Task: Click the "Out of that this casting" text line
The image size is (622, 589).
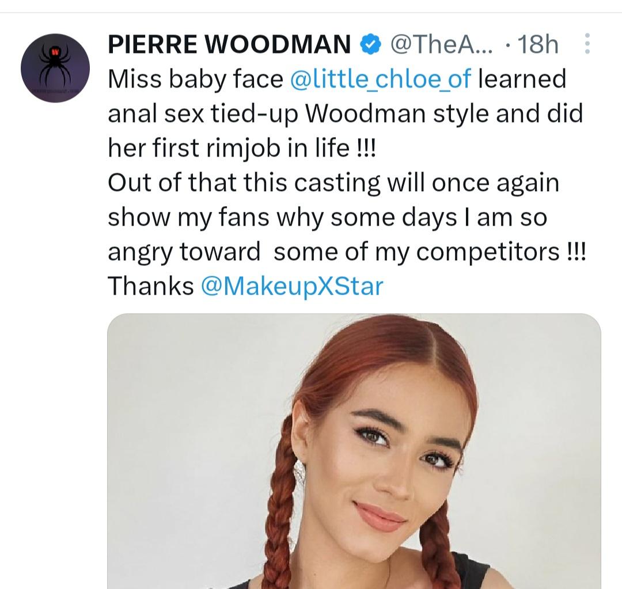Action: coord(333,183)
